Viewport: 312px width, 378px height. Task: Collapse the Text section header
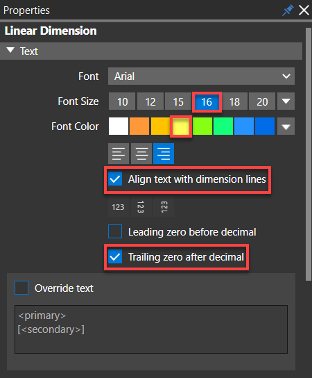click(x=151, y=51)
